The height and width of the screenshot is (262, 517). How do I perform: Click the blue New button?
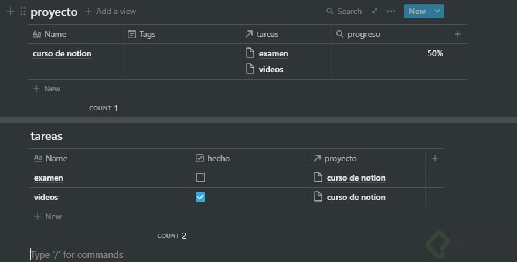[417, 11]
